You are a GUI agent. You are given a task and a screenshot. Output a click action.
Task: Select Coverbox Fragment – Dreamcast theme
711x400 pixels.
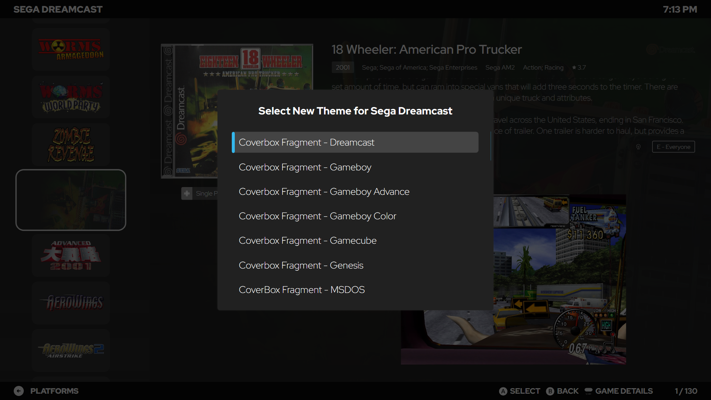point(355,142)
